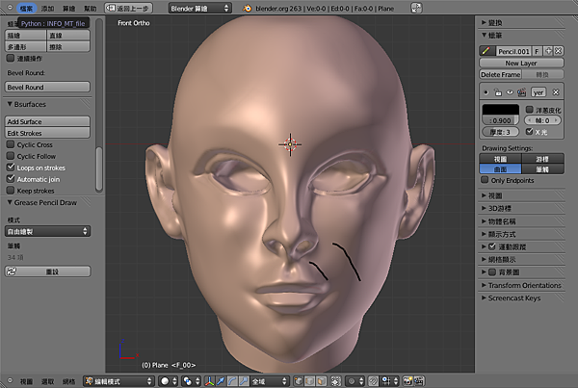Uncheck Loops on strokes
The image size is (578, 388).
pyautogui.click(x=11, y=168)
